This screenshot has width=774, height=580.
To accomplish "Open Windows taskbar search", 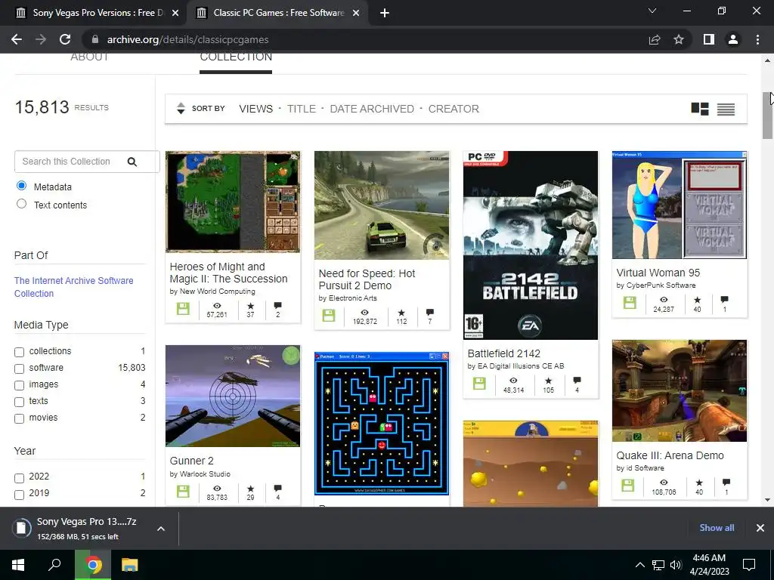I will [54, 564].
